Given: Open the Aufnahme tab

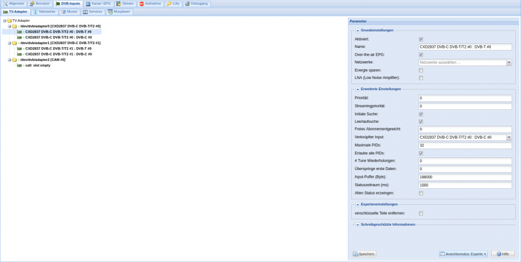Looking at the screenshot, I should click(x=151, y=4).
